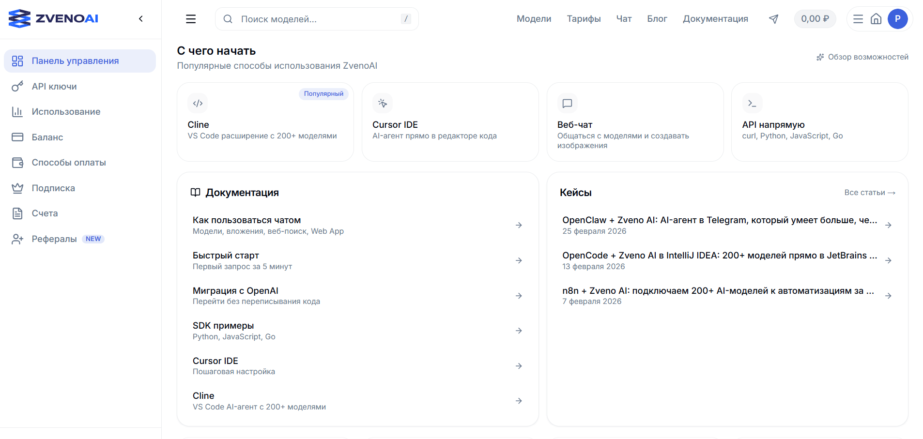Click the book icon beside Документация heading

tap(195, 193)
